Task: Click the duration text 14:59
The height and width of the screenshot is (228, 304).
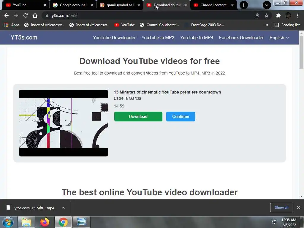Action: 119,106
